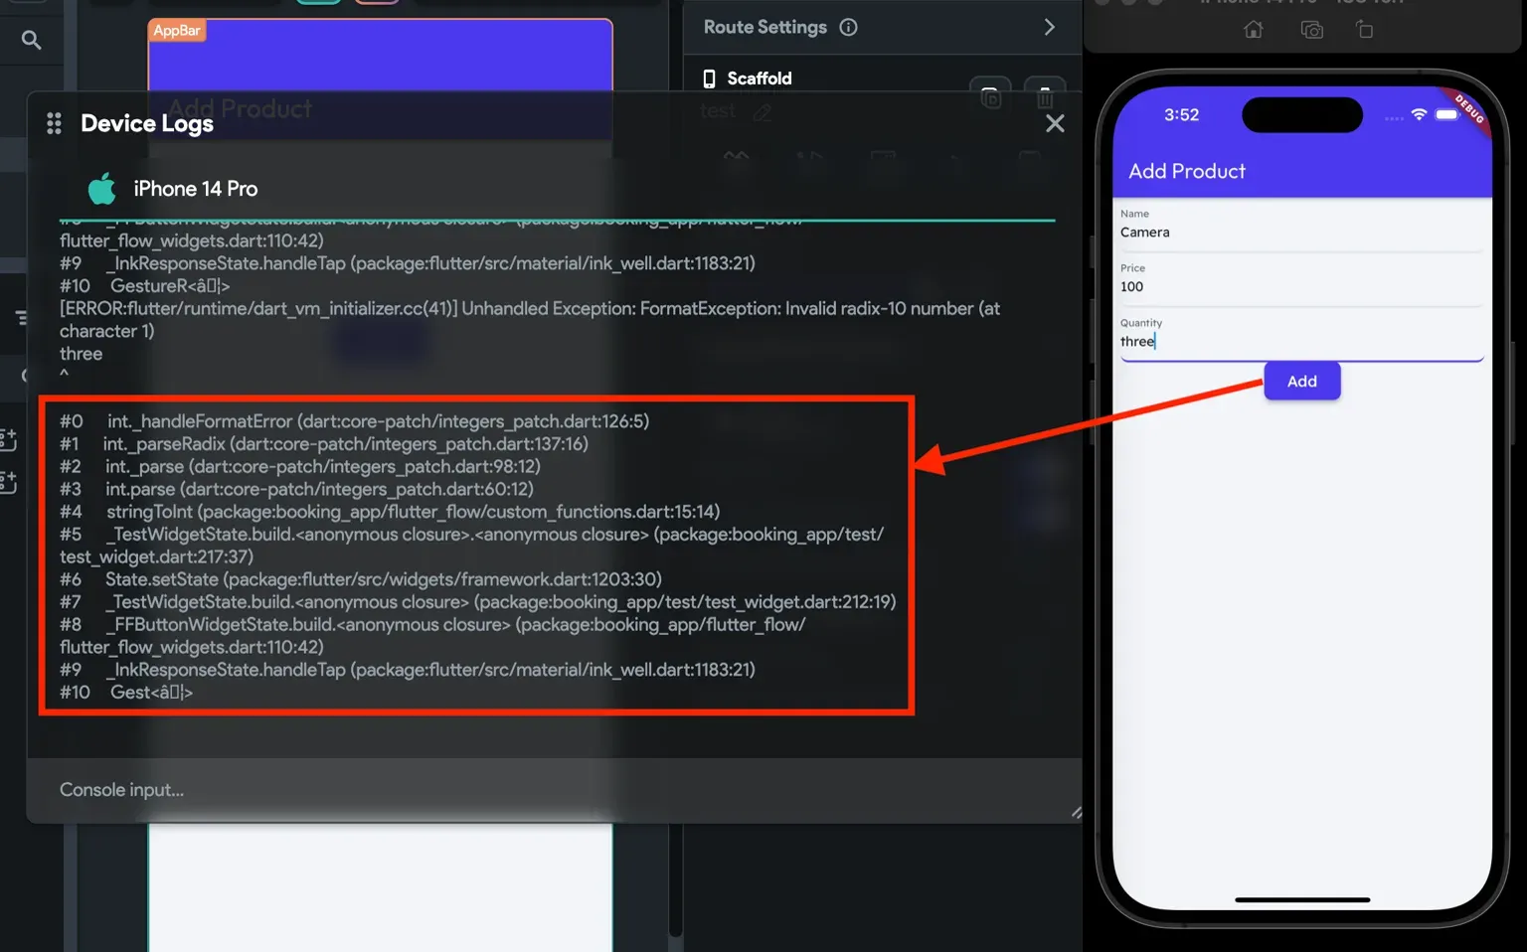Grab the Device Logs drag handle icon
The height and width of the screenshot is (952, 1527).
tap(54, 123)
